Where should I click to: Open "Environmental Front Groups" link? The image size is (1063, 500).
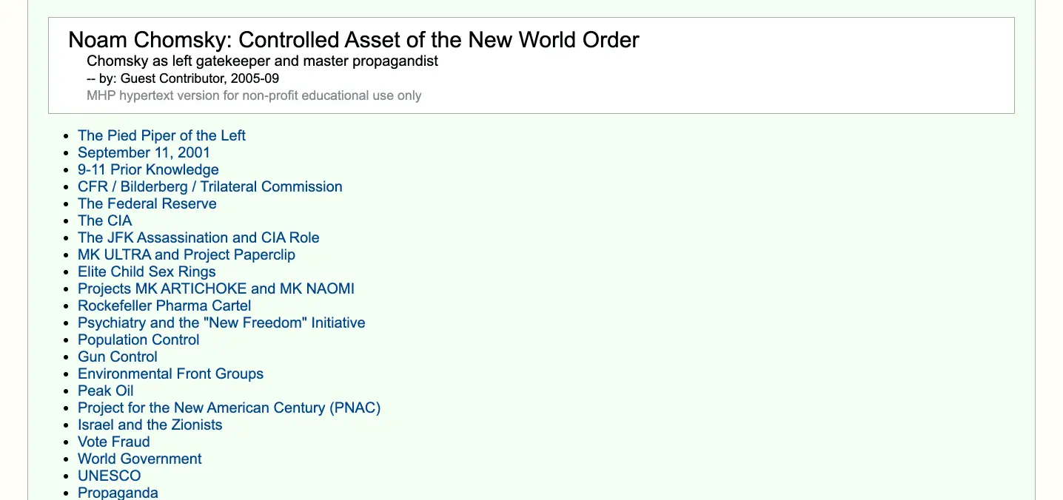170,374
